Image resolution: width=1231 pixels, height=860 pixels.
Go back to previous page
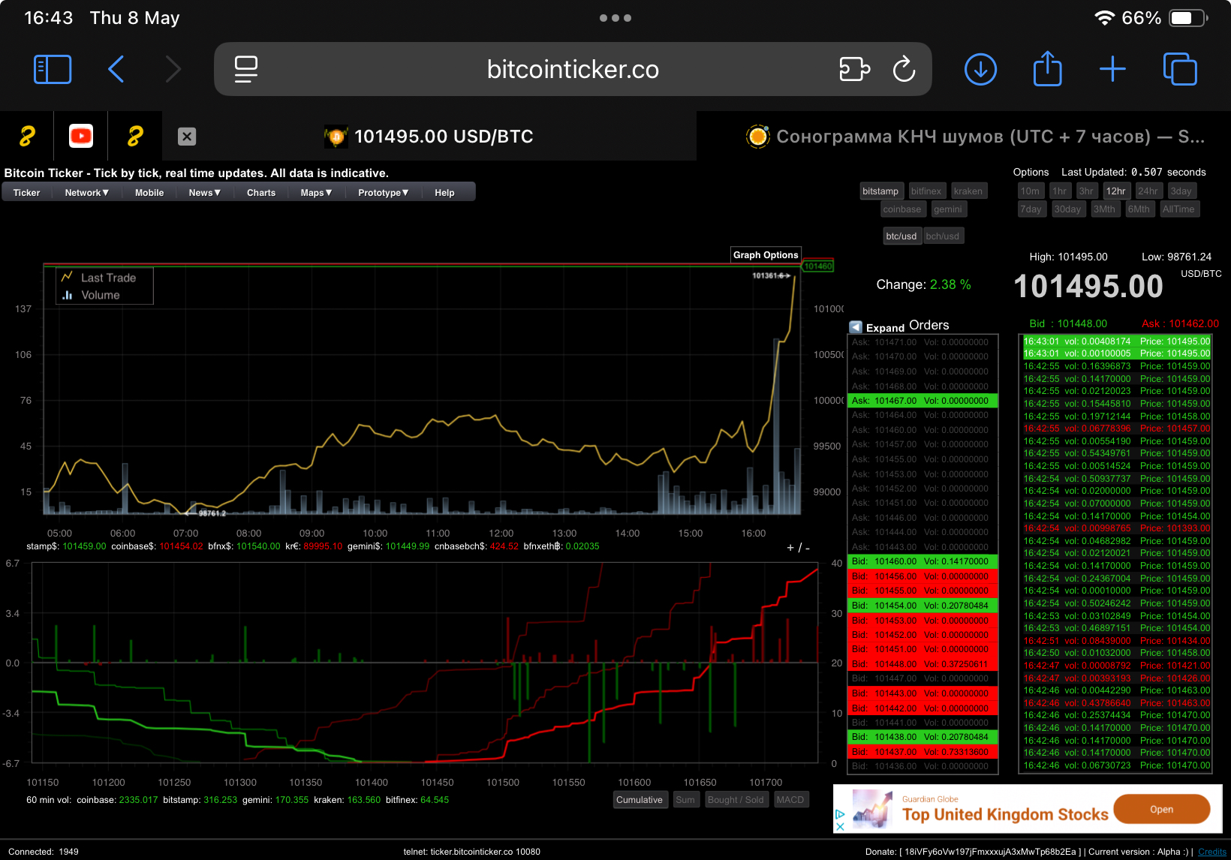[x=116, y=69]
